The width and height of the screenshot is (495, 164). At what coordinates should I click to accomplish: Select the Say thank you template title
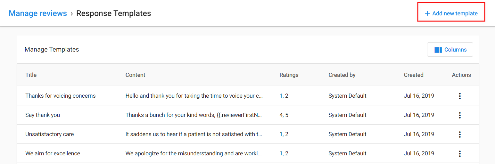coord(43,115)
